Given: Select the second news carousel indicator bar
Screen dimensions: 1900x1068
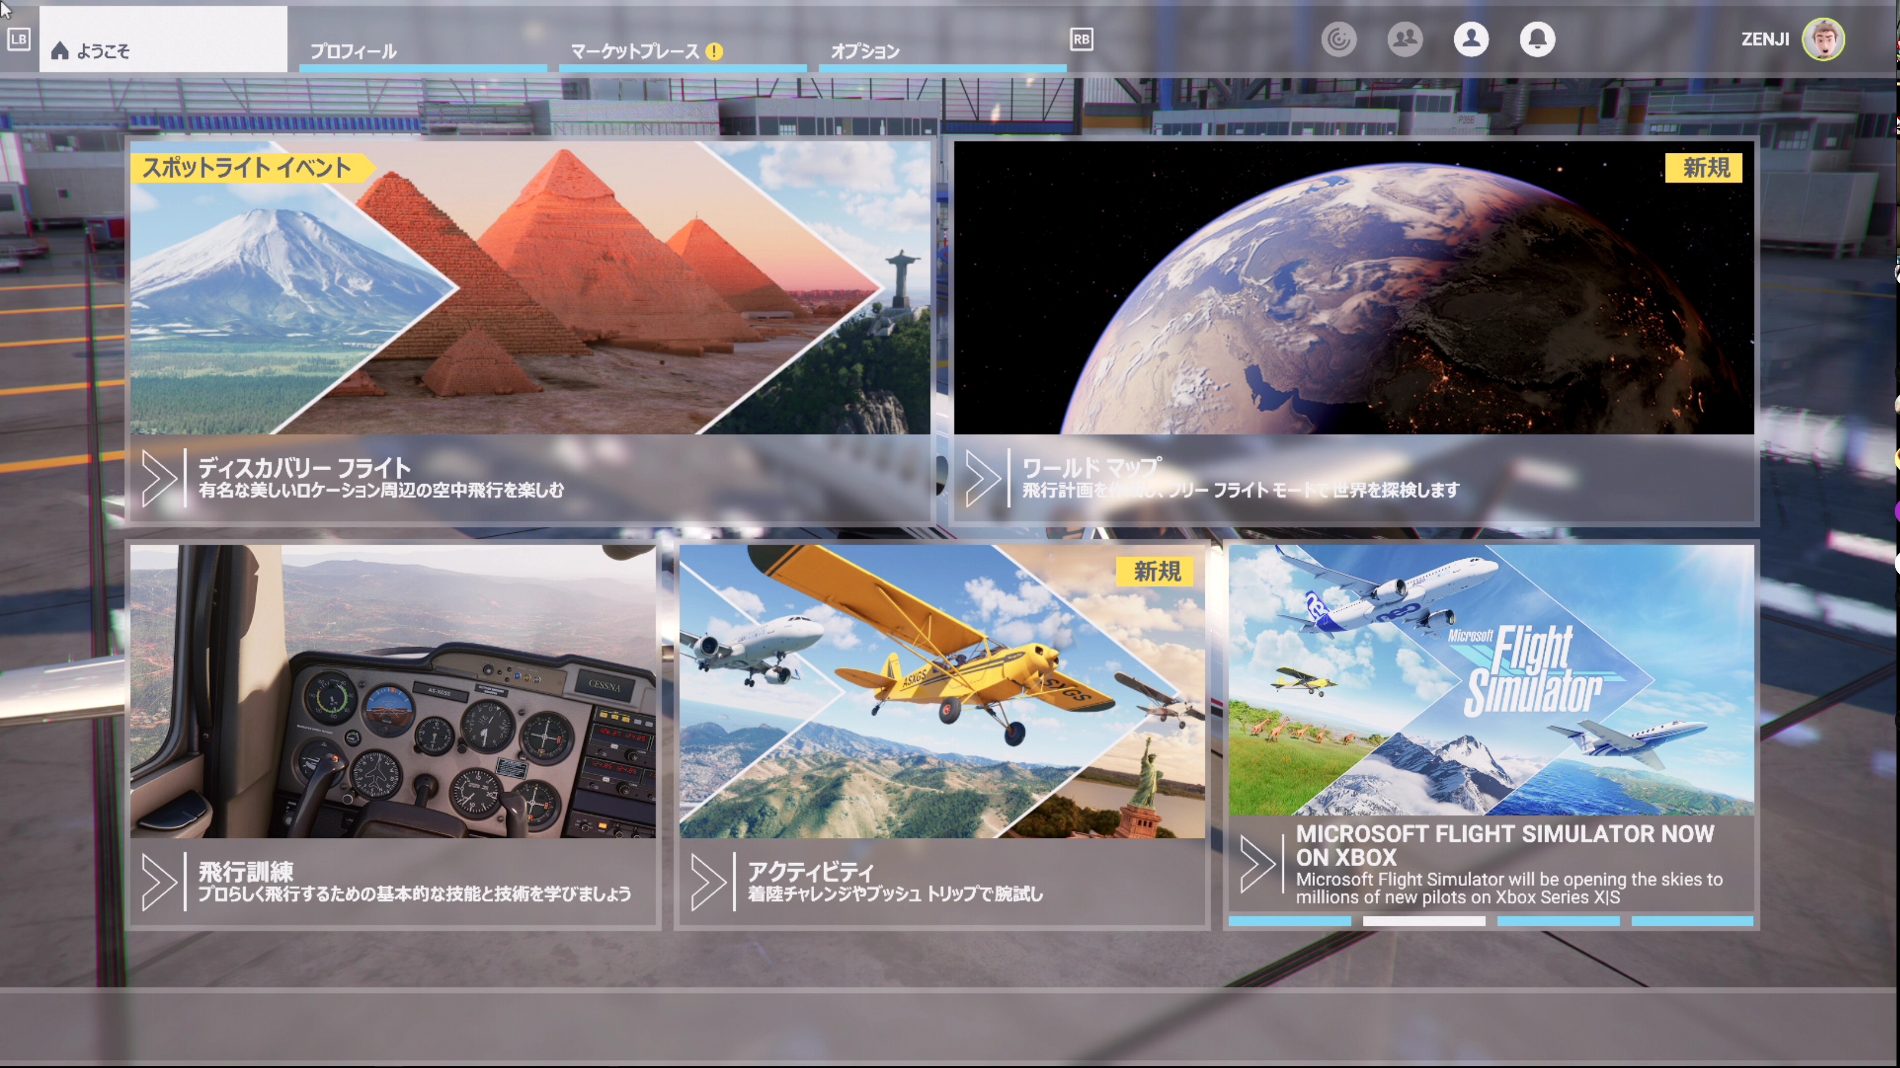Looking at the screenshot, I should click(x=1423, y=920).
